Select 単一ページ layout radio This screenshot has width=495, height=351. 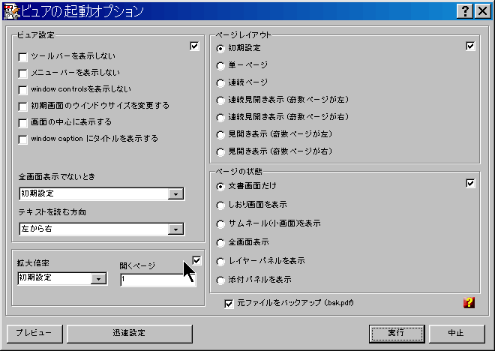[x=220, y=66]
